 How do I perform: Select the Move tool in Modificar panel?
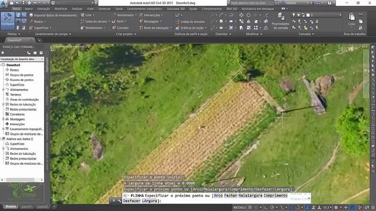pos(241,15)
